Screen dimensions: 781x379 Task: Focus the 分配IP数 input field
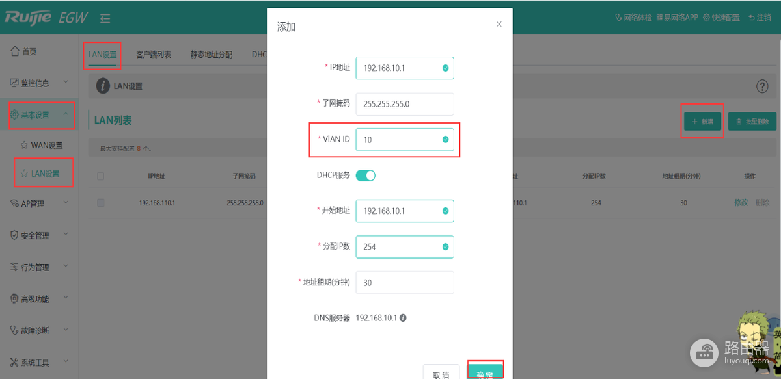[x=405, y=246]
